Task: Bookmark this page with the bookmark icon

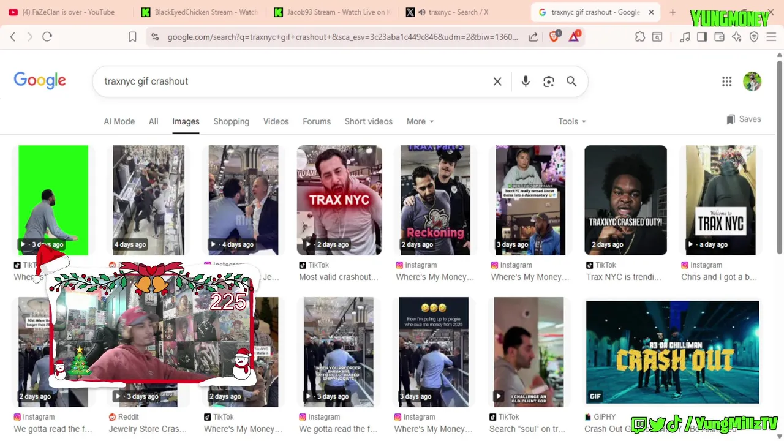Action: pos(132,37)
